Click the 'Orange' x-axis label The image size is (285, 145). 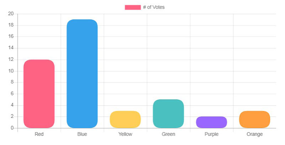pyautogui.click(x=255, y=134)
